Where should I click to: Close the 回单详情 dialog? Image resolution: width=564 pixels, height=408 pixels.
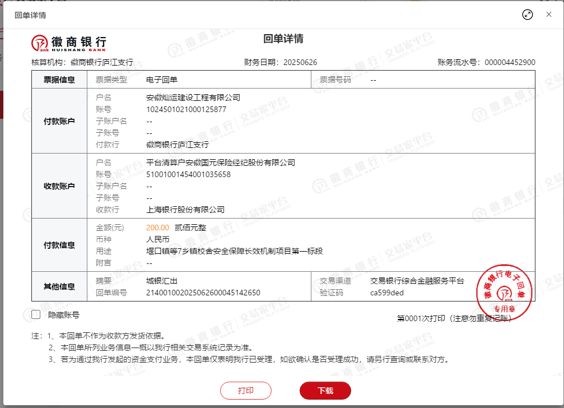(549, 15)
